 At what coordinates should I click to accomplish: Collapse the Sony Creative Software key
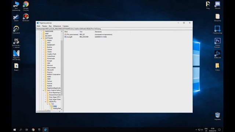(x=43, y=91)
